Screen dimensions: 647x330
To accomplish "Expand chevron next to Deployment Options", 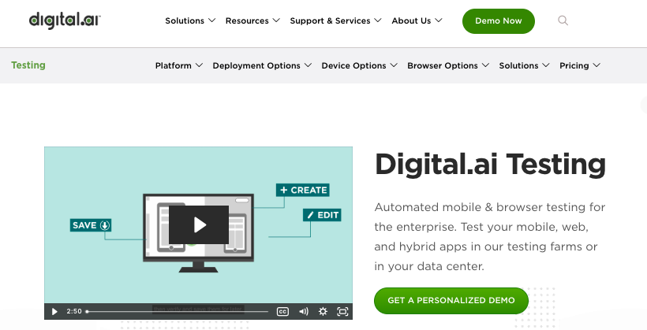I will click(308, 65).
